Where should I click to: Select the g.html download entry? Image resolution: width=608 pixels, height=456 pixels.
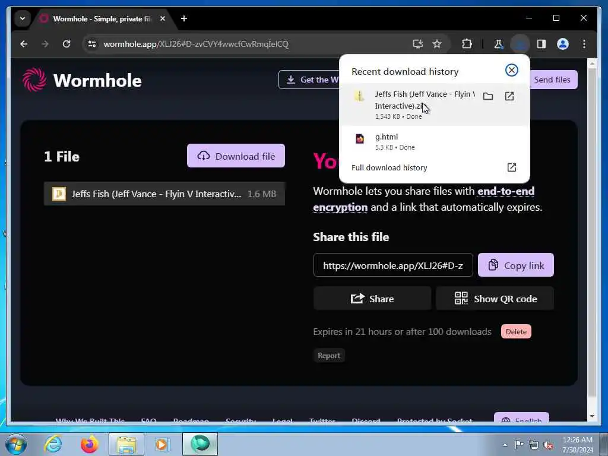pos(434,141)
